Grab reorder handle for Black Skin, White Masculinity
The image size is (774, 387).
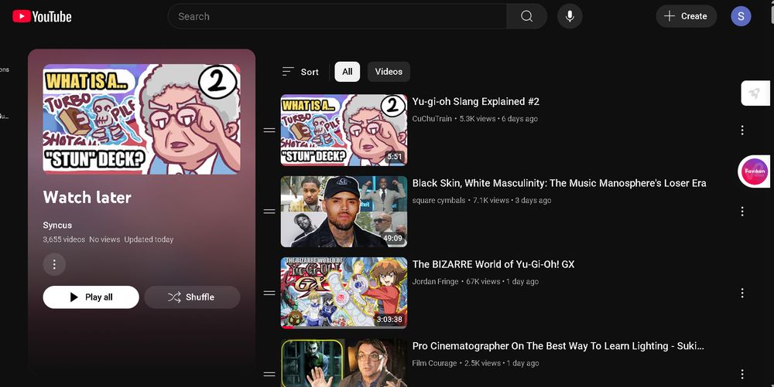click(x=269, y=212)
